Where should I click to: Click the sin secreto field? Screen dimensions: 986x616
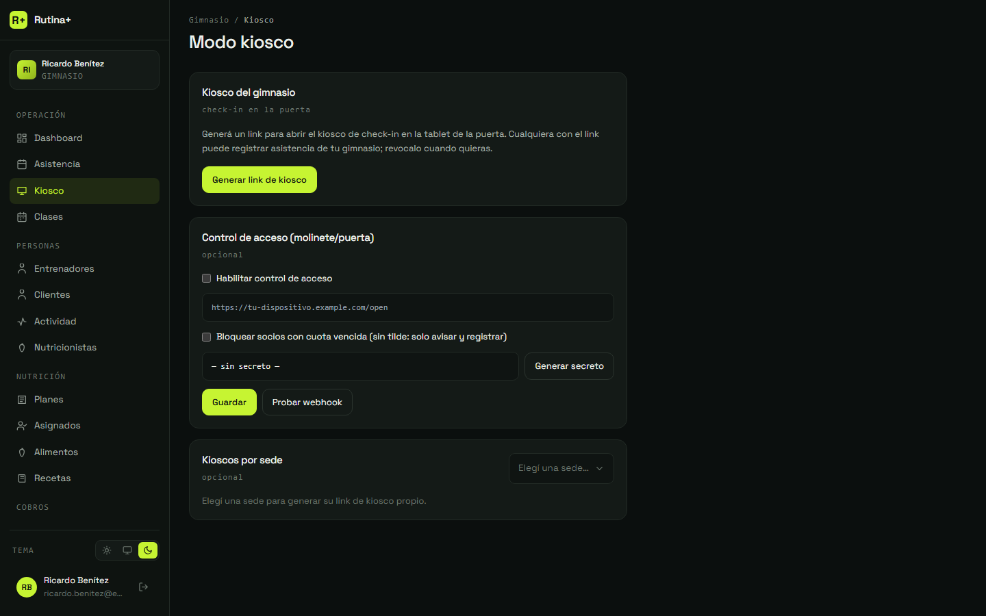(x=360, y=366)
